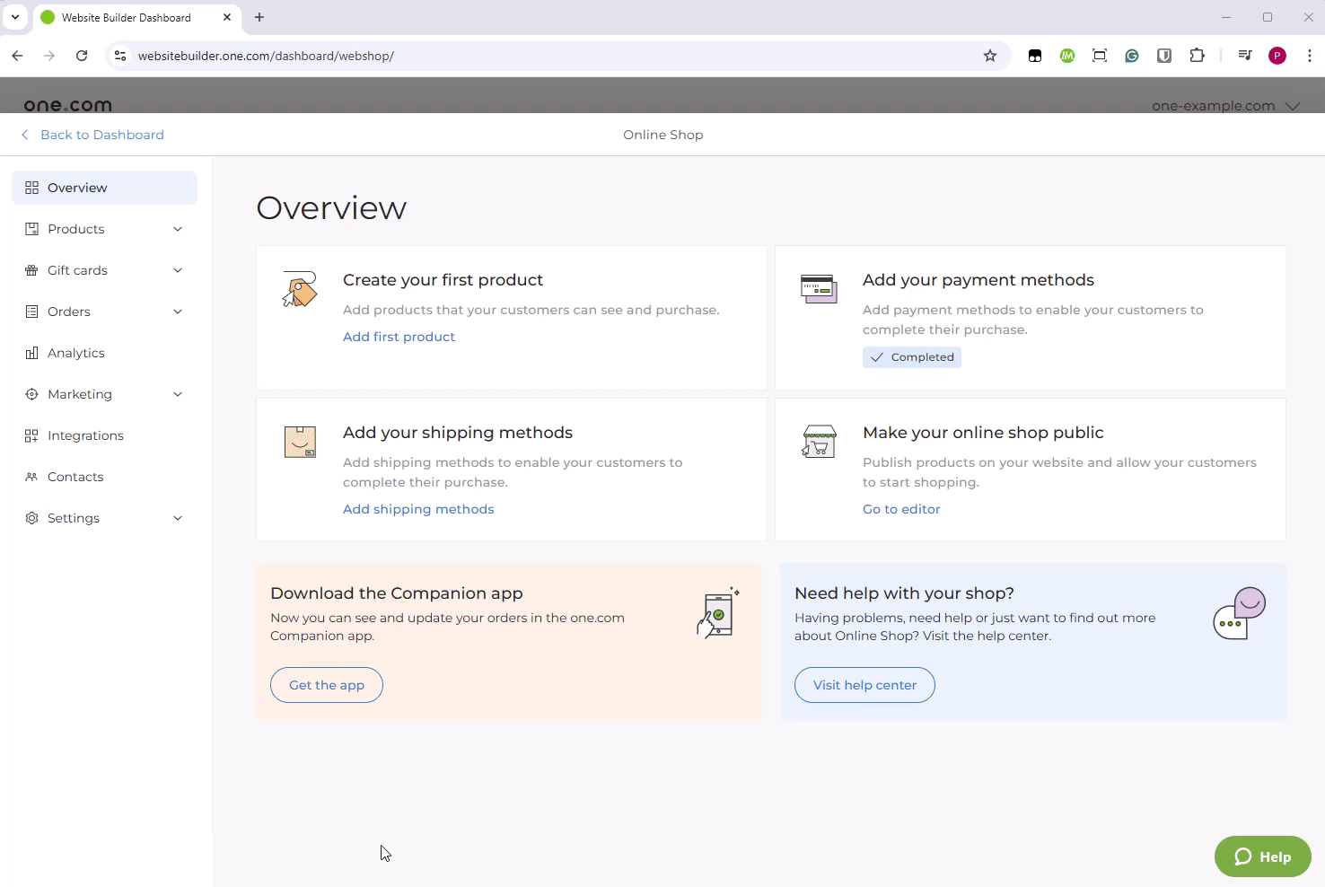Click the Marketing target icon

pos(31,394)
